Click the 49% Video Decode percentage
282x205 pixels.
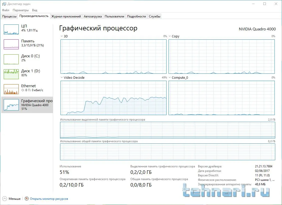[164, 78]
